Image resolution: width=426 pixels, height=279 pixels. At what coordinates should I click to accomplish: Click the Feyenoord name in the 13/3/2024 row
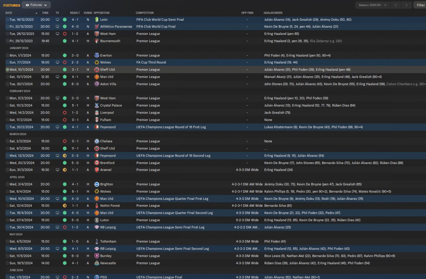108,156
